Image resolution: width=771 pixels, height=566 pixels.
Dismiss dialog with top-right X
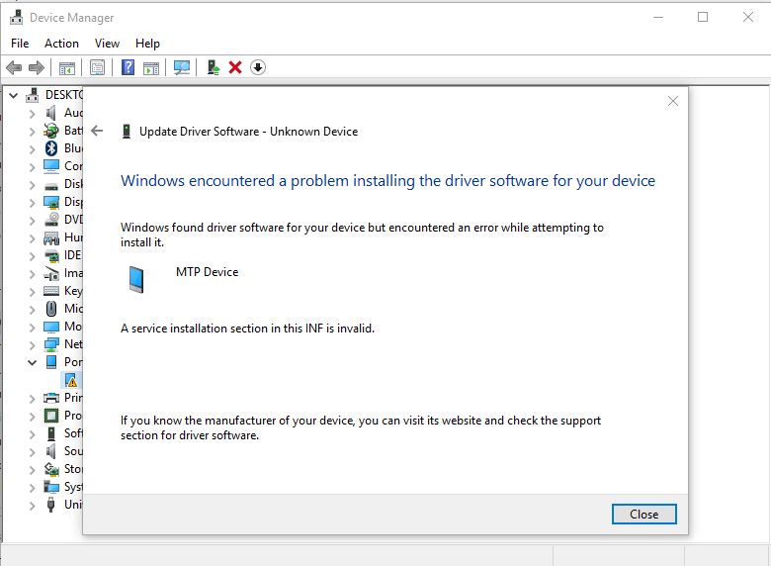(x=673, y=101)
